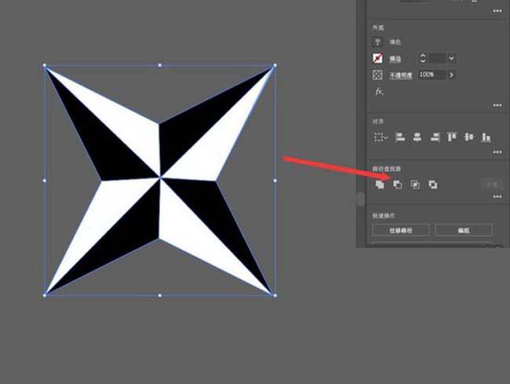Click the Fill color swatch with question mark
The width and height of the screenshot is (510, 384).
pos(377,42)
